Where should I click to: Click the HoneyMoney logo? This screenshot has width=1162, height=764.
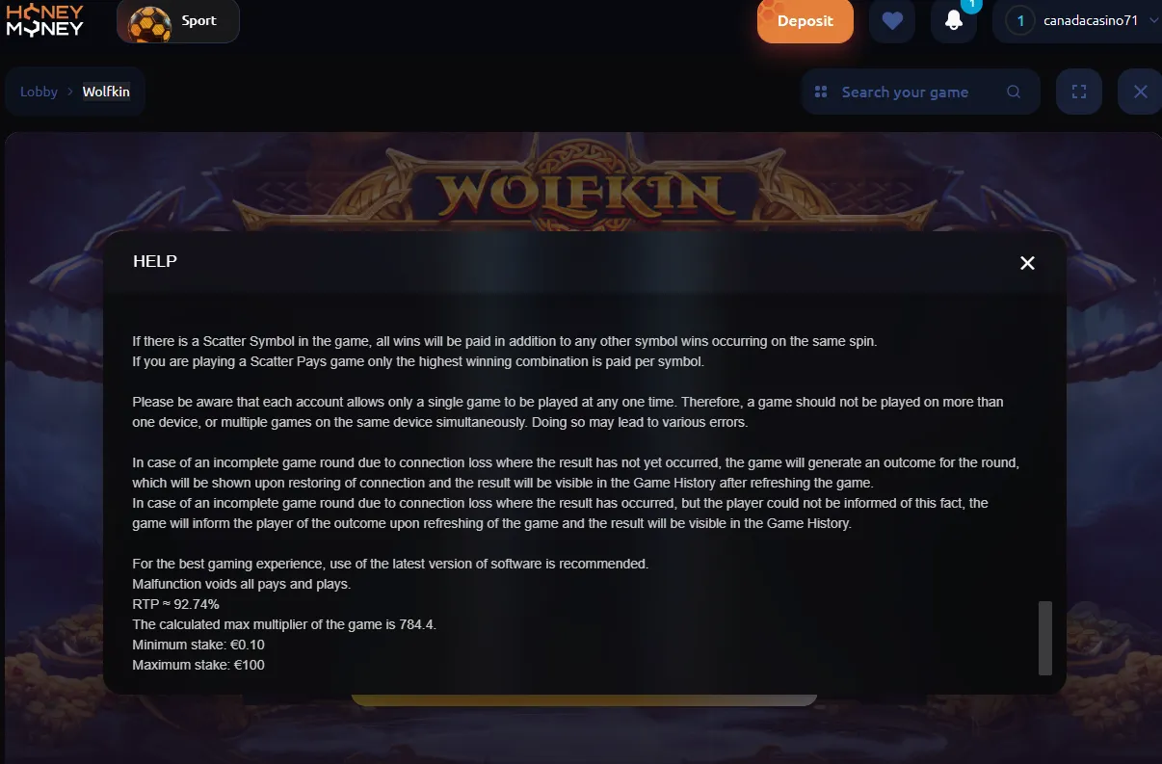click(45, 20)
